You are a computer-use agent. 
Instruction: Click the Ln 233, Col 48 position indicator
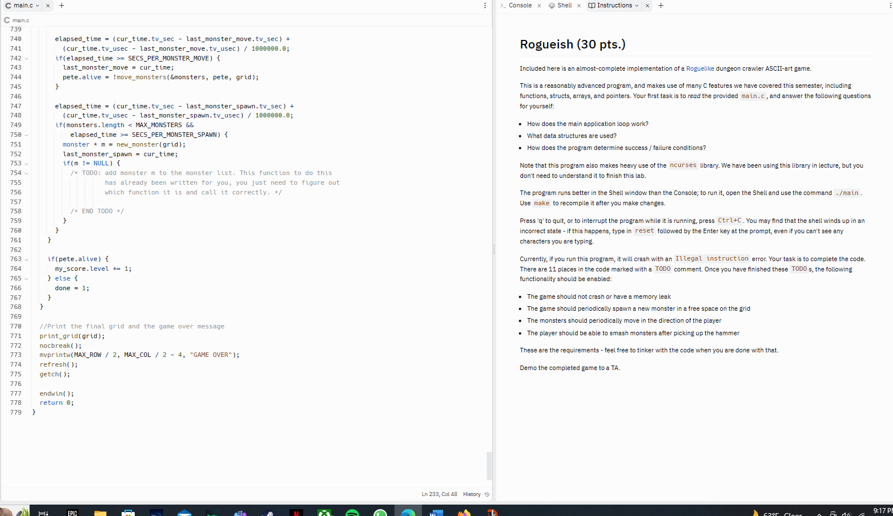439,494
